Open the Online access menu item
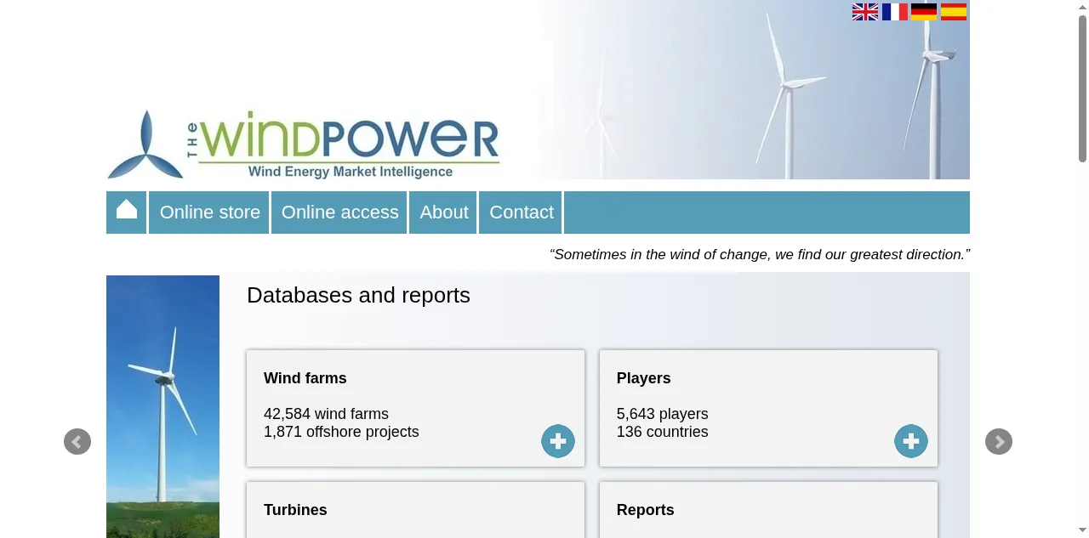1089x538 pixels. pos(339,212)
